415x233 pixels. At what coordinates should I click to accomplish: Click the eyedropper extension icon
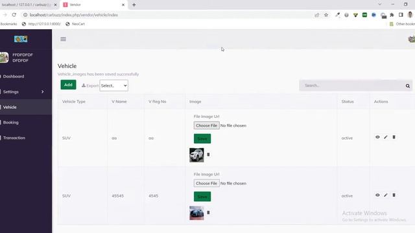click(x=337, y=15)
